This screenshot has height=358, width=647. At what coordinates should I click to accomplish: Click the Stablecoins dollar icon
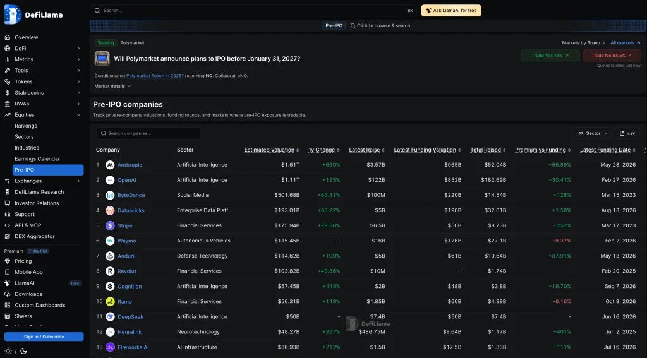(x=8, y=93)
